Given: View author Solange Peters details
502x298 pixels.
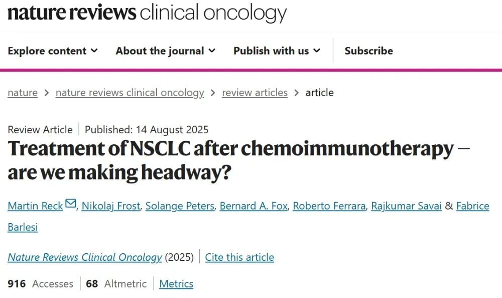Looking at the screenshot, I should 179,206.
